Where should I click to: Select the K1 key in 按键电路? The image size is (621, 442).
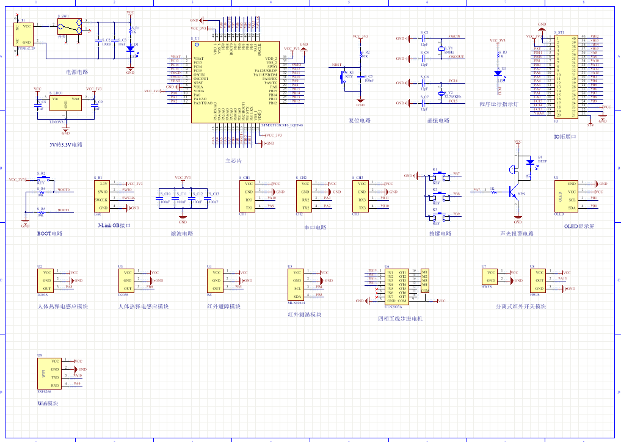click(x=437, y=175)
